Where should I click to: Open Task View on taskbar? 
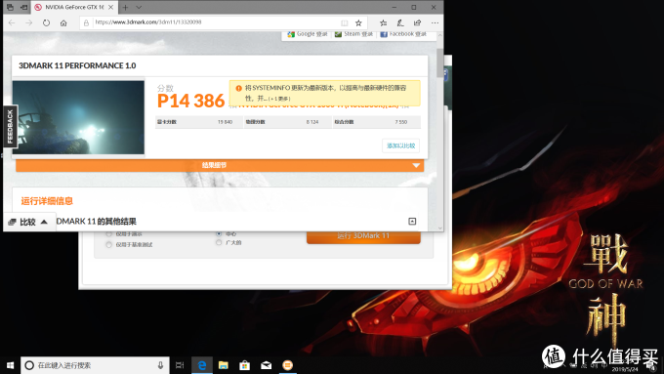tap(180, 365)
